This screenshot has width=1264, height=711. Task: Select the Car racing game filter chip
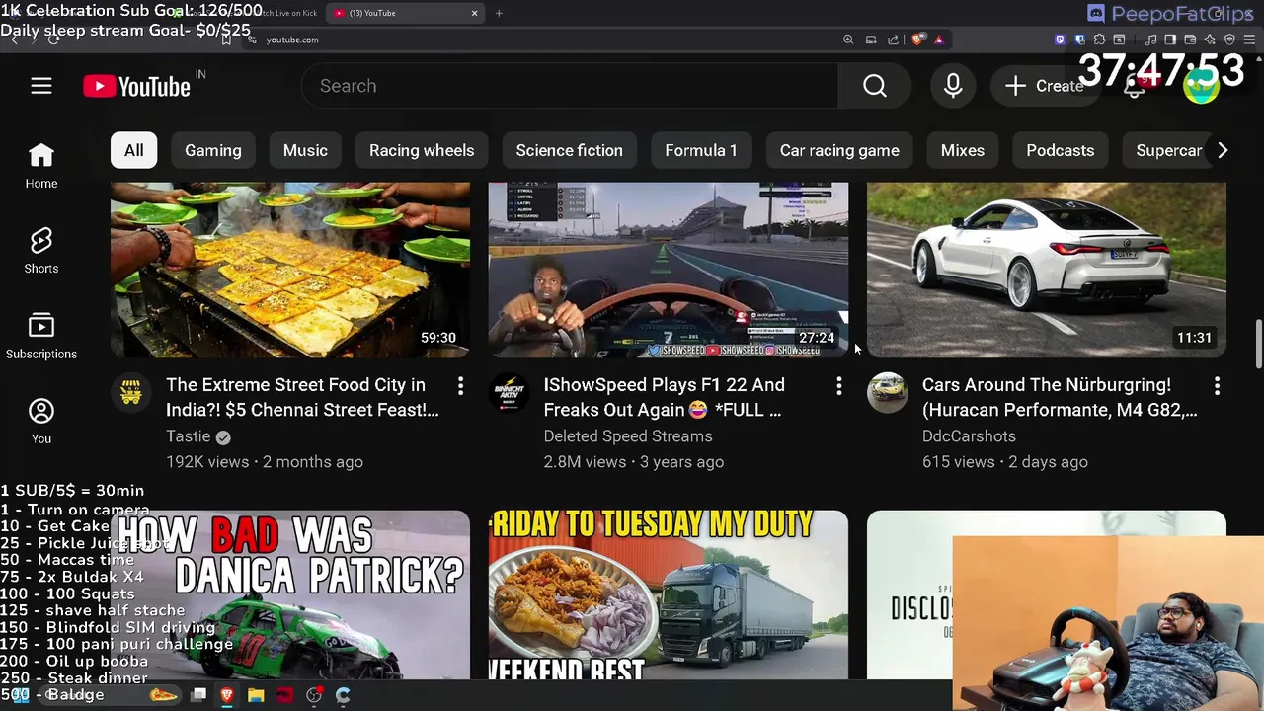point(839,150)
